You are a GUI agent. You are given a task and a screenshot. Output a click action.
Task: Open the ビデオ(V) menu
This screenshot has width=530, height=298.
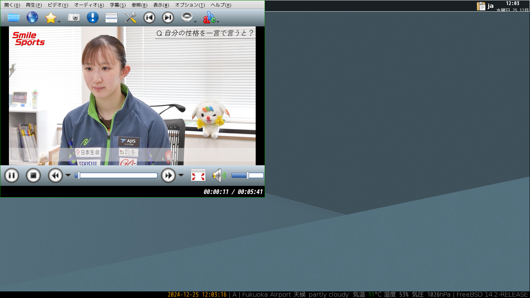click(x=58, y=5)
